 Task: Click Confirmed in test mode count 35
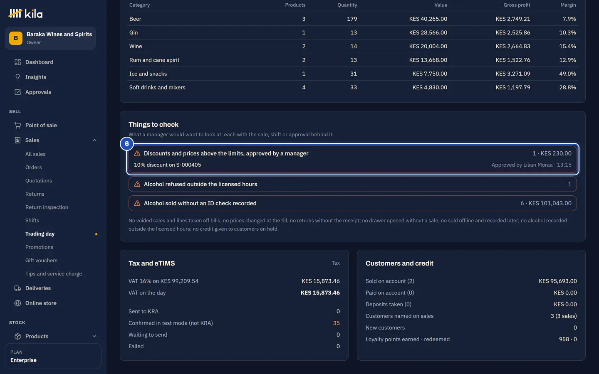click(x=336, y=323)
